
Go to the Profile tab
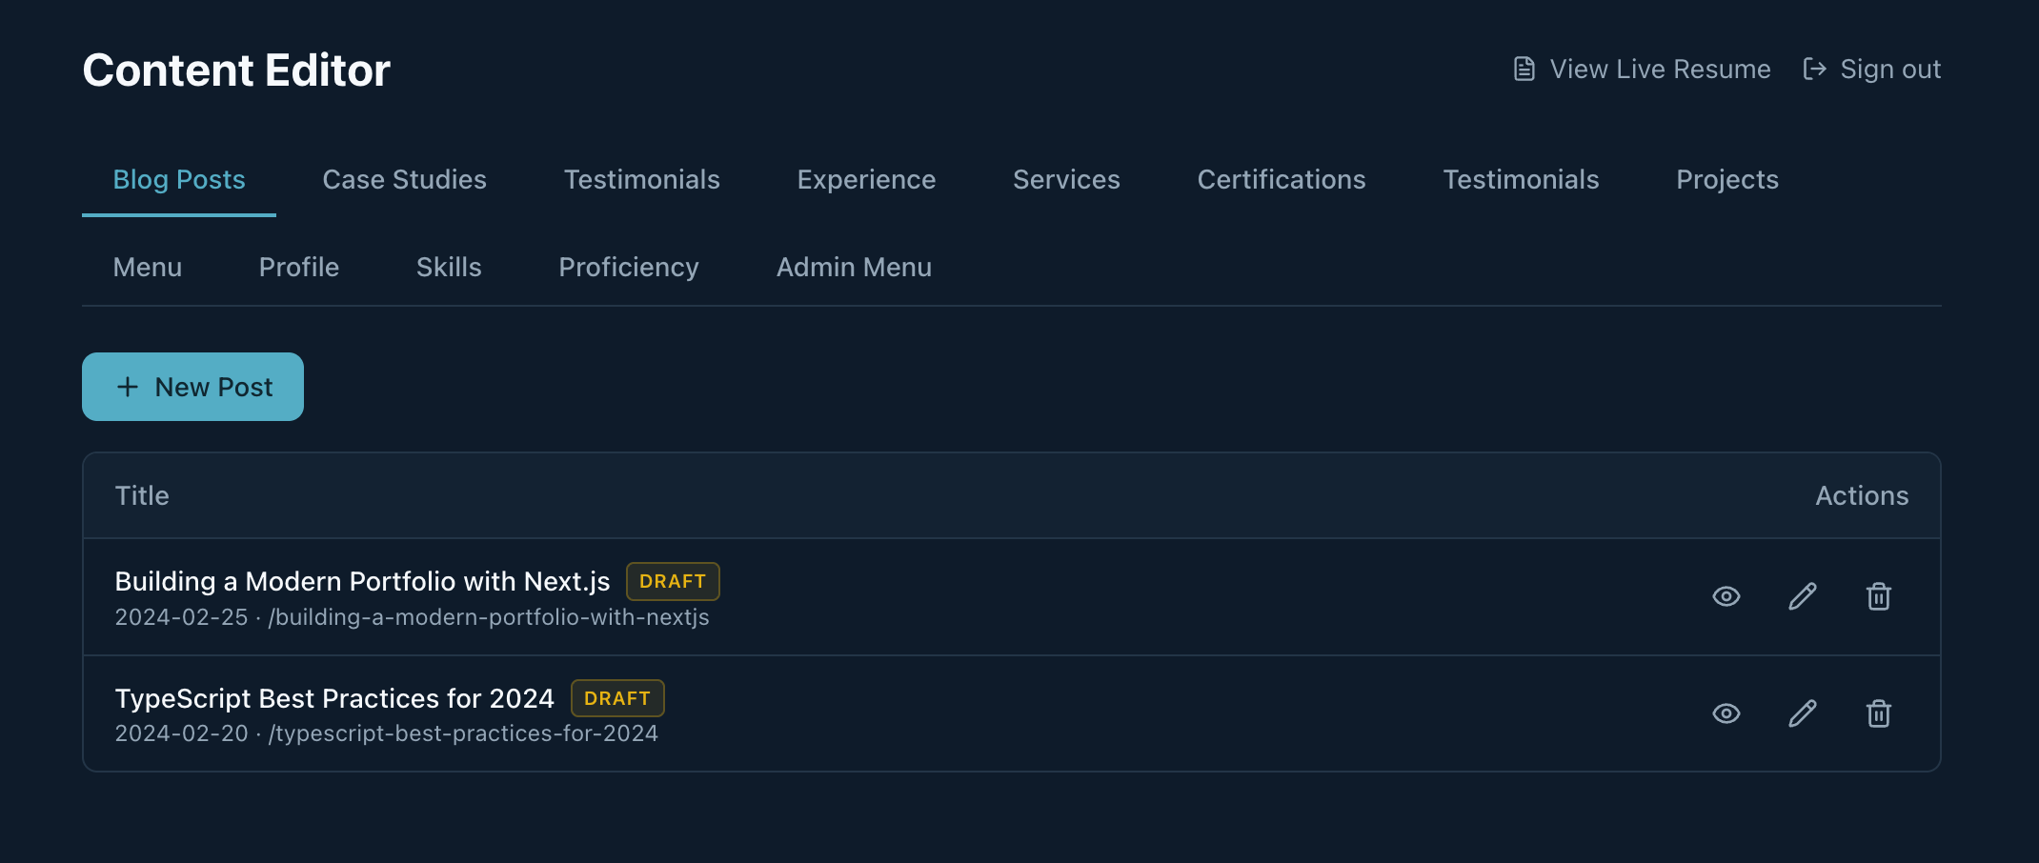pos(298,267)
